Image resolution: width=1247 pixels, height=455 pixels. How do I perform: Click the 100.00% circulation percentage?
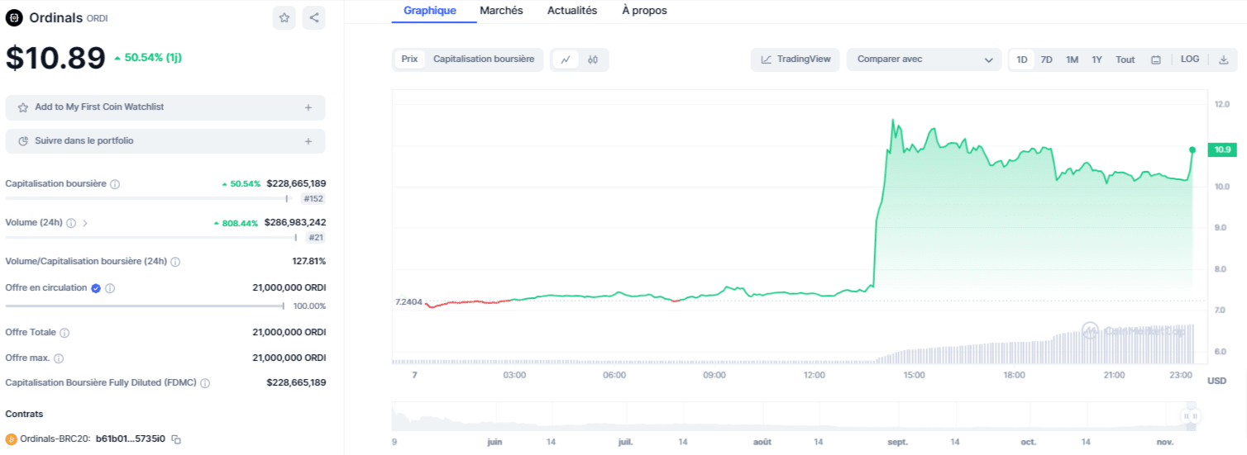pyautogui.click(x=309, y=306)
